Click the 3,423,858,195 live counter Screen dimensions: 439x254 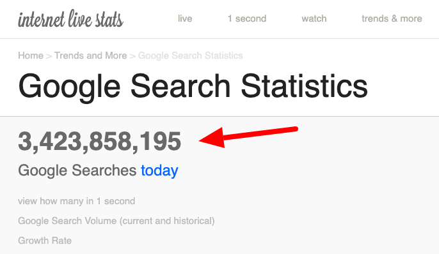[99, 142]
